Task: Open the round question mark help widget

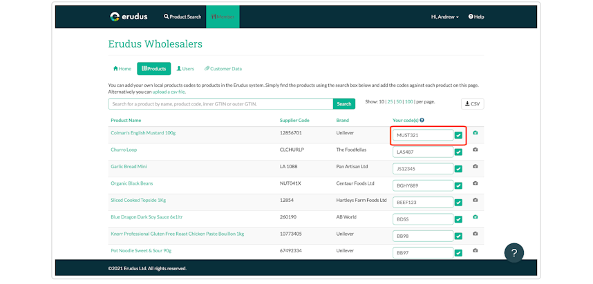Action: pyautogui.click(x=514, y=253)
